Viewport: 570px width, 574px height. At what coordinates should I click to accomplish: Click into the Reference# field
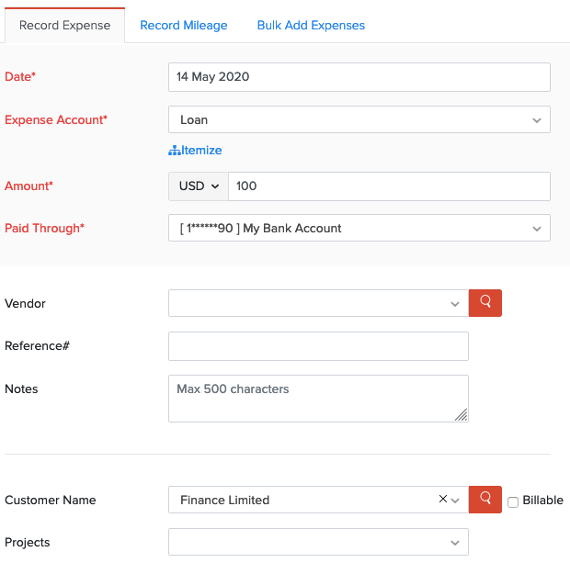click(318, 346)
